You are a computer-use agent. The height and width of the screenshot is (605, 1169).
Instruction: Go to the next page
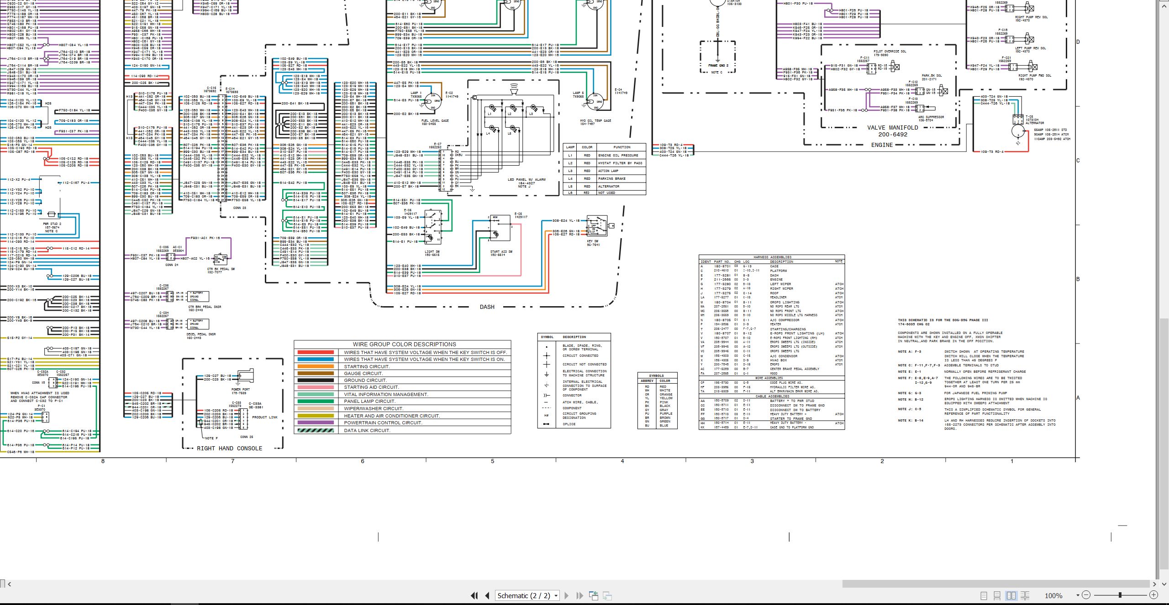tap(567, 595)
